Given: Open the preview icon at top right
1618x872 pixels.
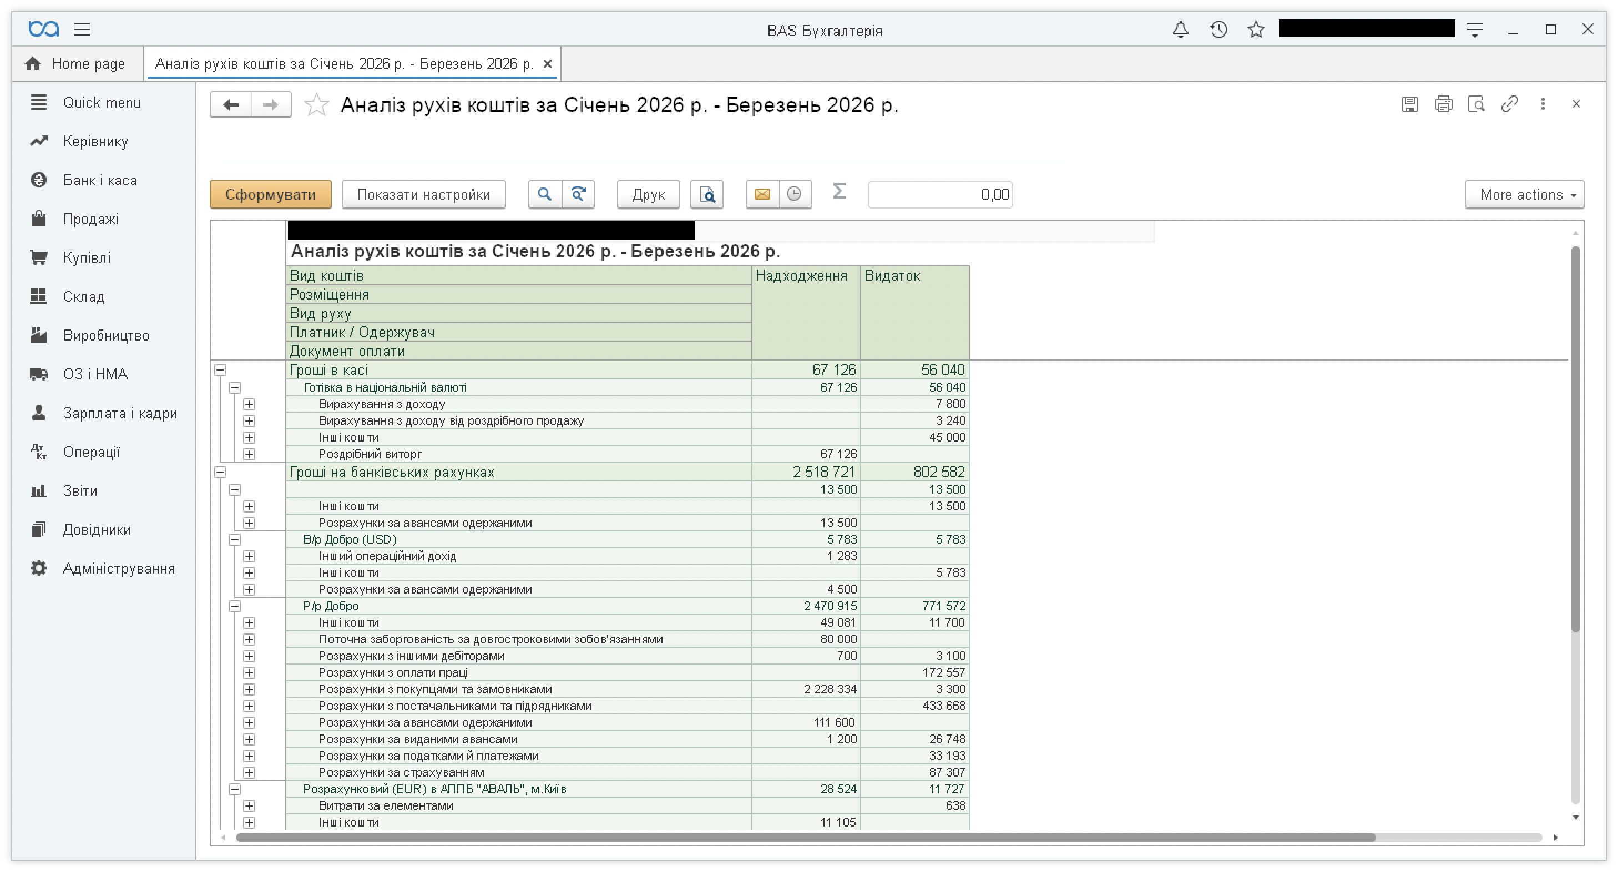Looking at the screenshot, I should pos(1476,104).
